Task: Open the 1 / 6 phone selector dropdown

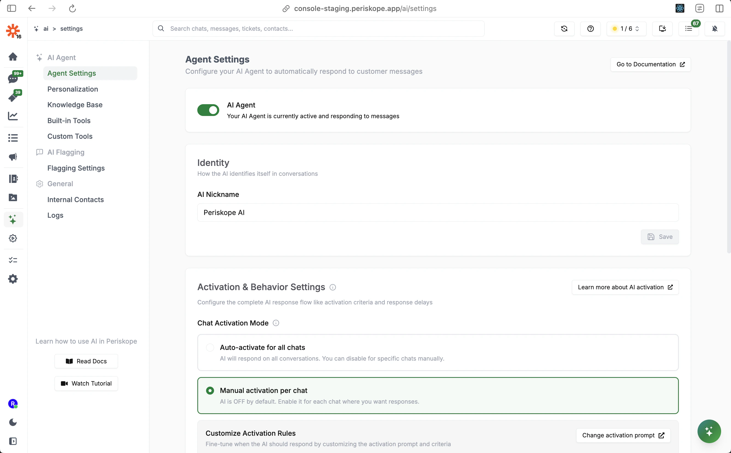Action: (626, 29)
